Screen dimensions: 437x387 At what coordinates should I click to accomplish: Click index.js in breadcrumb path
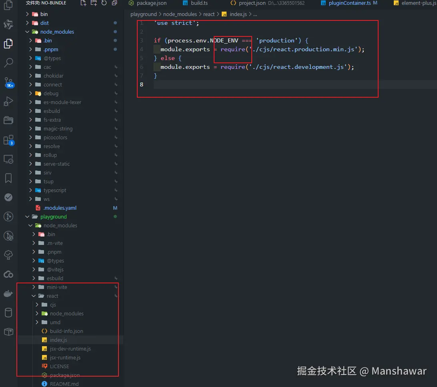point(238,14)
